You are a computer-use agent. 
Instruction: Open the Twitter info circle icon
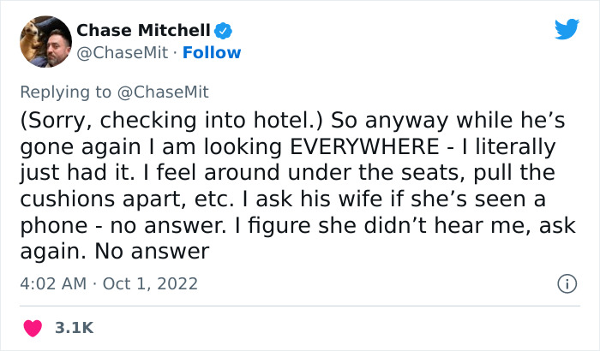(x=566, y=283)
